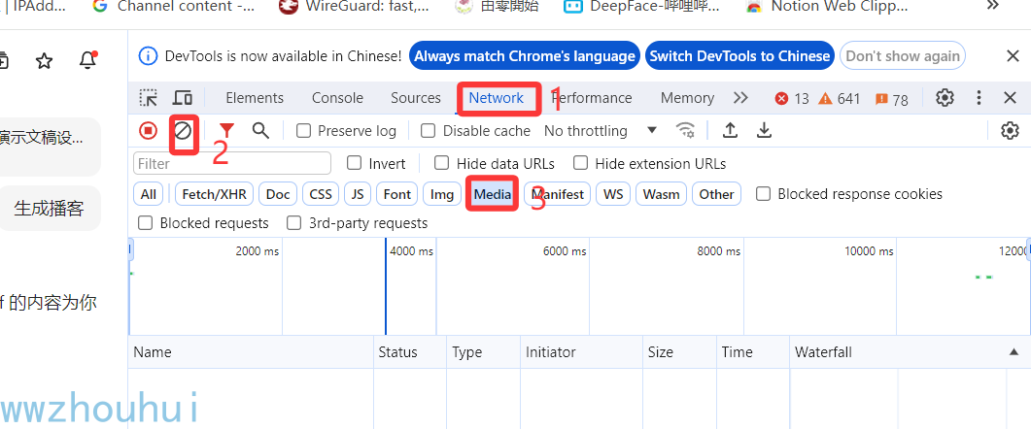Click the stop recording network log icon
Image resolution: width=1031 pixels, height=429 pixels.
pos(148,130)
